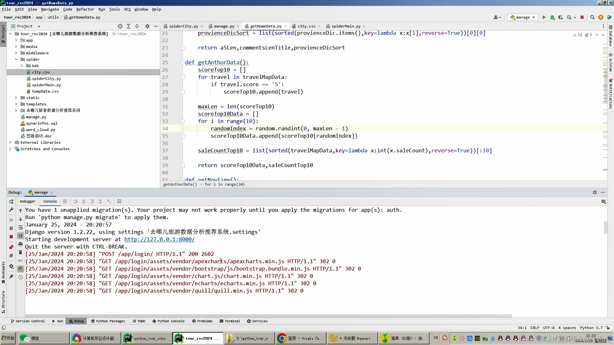Open the http://127.0.0.1:8000/ link
The image size is (614, 345).
click(159, 239)
